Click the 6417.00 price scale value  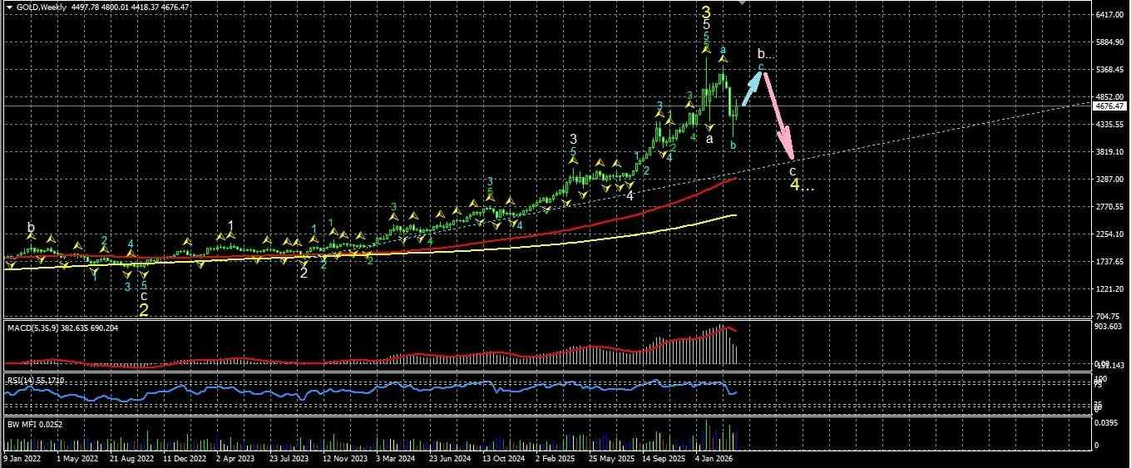(1109, 15)
